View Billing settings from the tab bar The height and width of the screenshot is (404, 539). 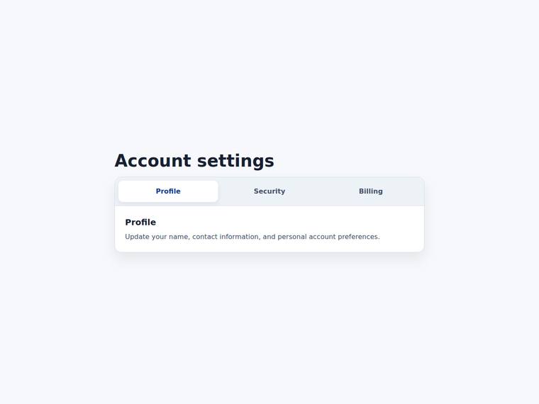(x=370, y=191)
